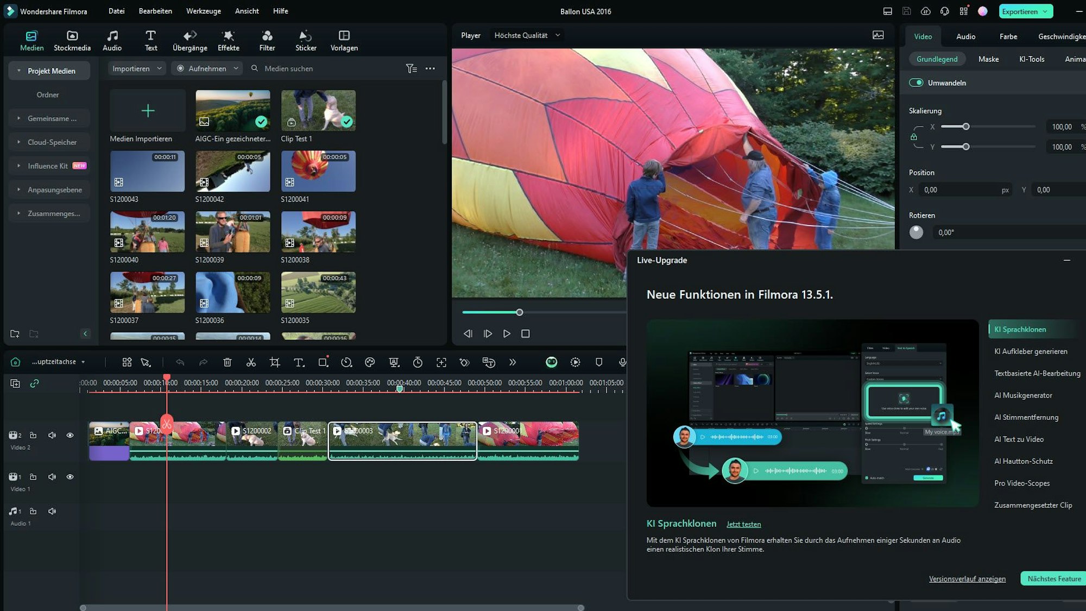
Task: Open the Werkzeuge menu
Action: click(203, 11)
